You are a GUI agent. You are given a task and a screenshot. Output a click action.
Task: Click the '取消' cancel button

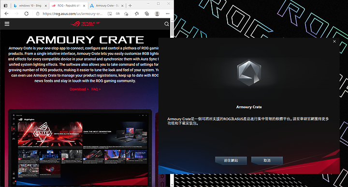[x=267, y=160]
